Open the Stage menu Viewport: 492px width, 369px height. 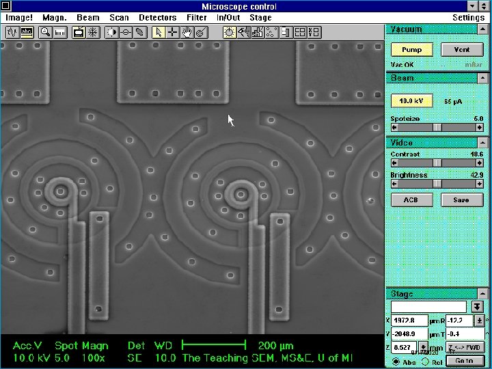[261, 18]
